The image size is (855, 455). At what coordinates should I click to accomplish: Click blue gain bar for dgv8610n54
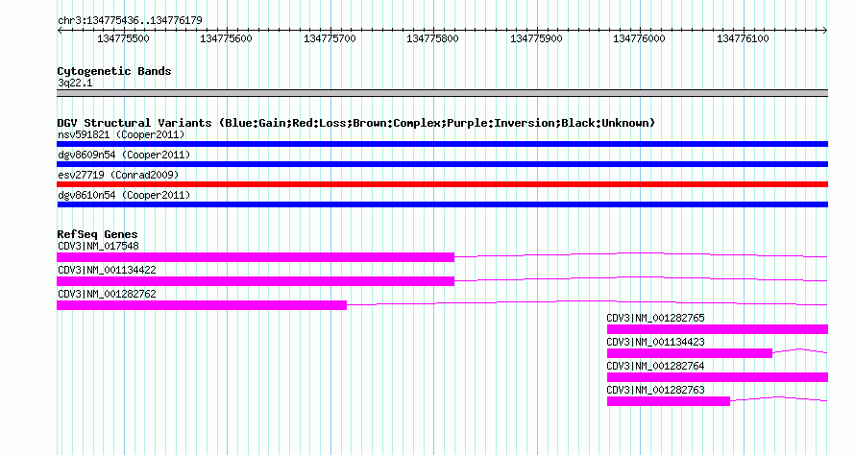(x=442, y=204)
